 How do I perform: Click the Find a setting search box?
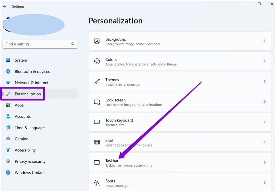(x=40, y=44)
